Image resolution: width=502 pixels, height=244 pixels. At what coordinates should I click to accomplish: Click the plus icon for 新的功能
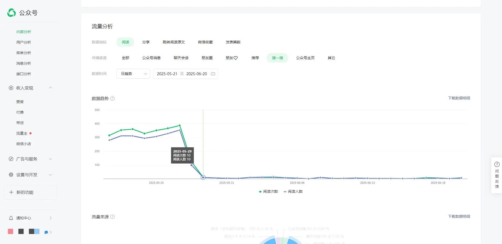coord(11,192)
